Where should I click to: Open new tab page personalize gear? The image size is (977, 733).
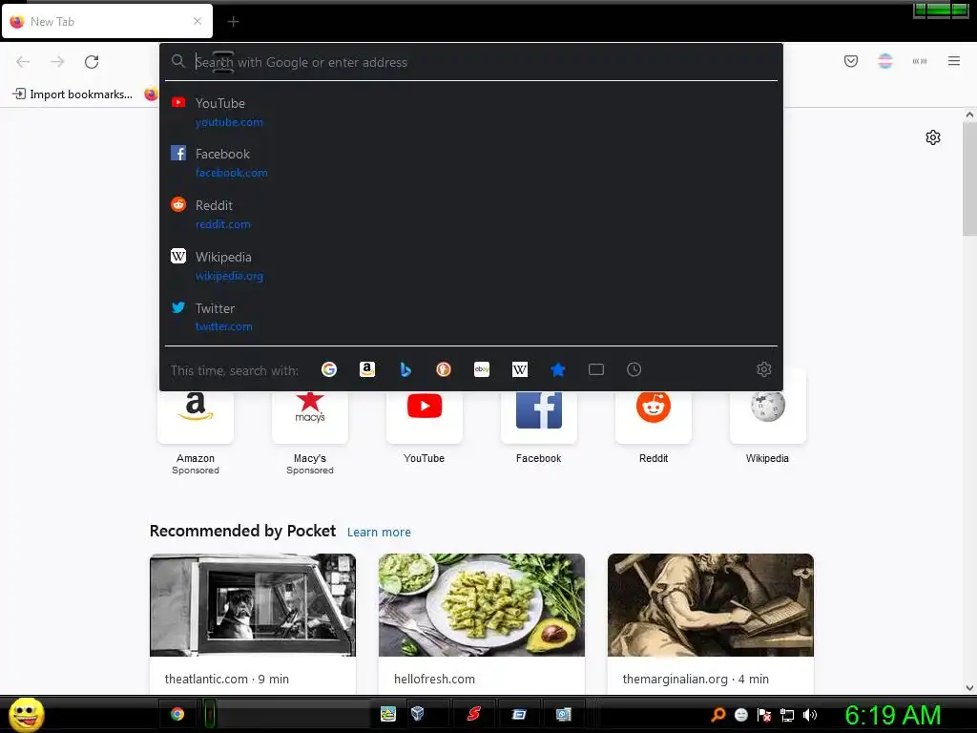(x=933, y=137)
